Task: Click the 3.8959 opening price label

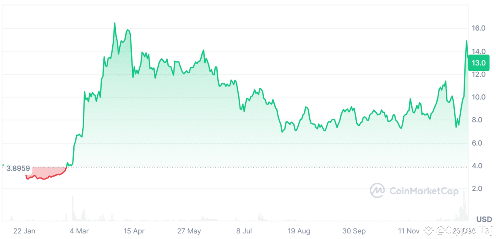Action: (18, 168)
